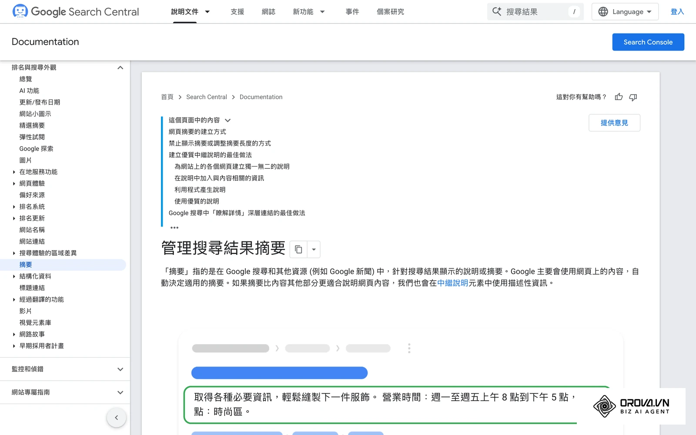Follow the 中繼說明 link
696x435 pixels.
point(452,283)
